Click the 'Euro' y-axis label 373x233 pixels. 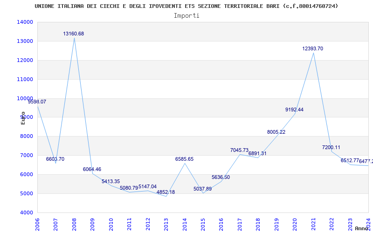(23, 118)
